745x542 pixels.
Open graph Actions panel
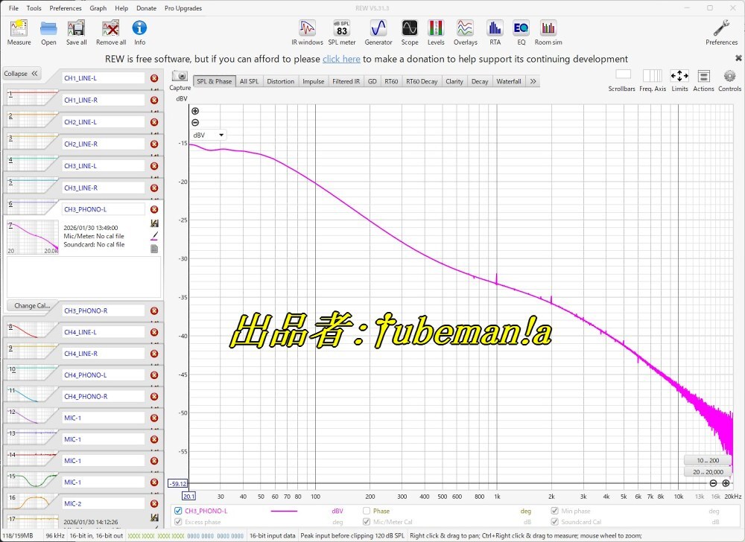tap(704, 80)
